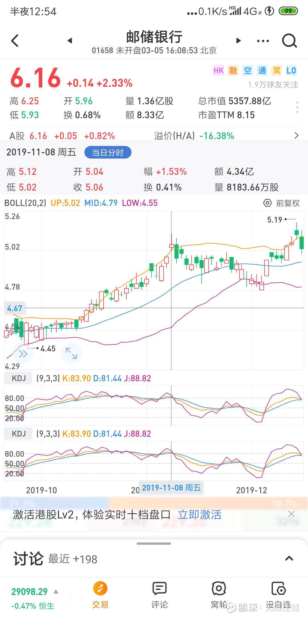Tap the current price 6.16
Image resolution: width=308 pixels, height=617 pixels.
(35, 78)
